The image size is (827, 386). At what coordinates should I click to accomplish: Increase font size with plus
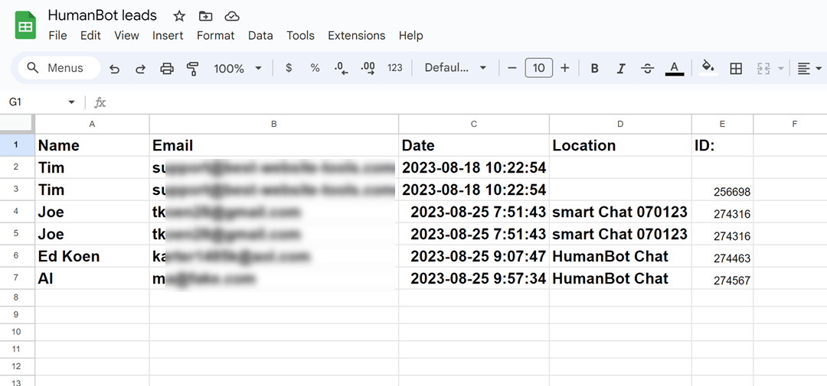click(565, 68)
